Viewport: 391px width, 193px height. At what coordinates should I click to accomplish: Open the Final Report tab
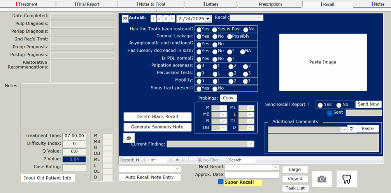(88, 4)
